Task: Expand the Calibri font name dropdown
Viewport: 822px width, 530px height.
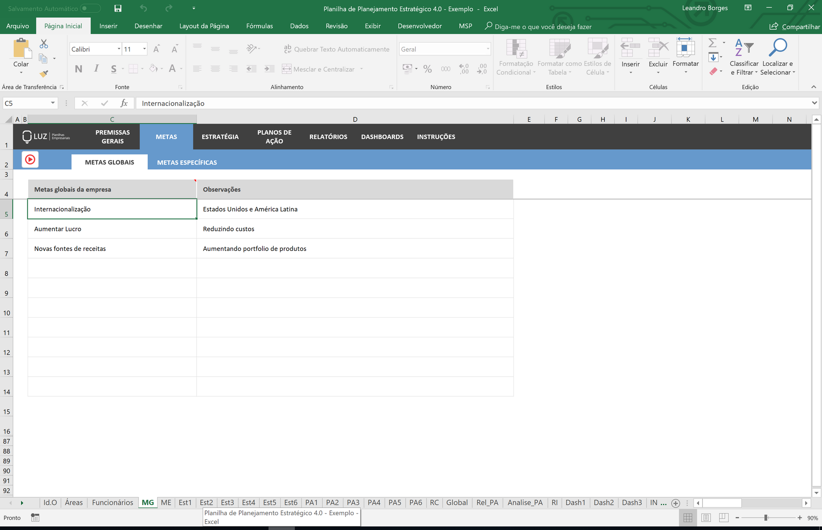Action: pos(119,49)
